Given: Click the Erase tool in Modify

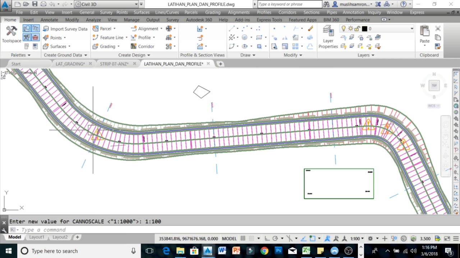Looking at the screenshot, I should pyautogui.click(x=310, y=29).
